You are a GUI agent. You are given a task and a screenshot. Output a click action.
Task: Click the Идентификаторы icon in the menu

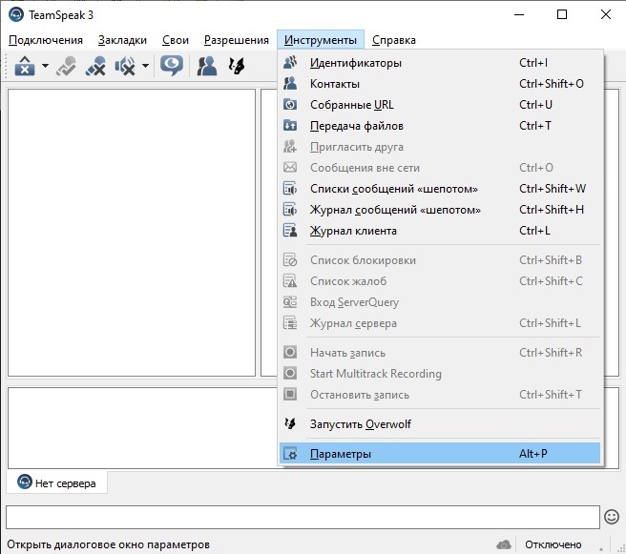[290, 63]
